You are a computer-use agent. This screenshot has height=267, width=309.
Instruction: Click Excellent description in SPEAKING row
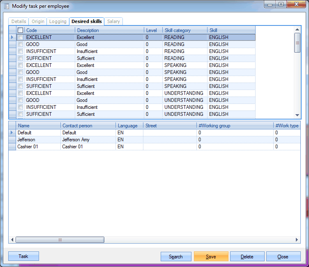pos(110,65)
